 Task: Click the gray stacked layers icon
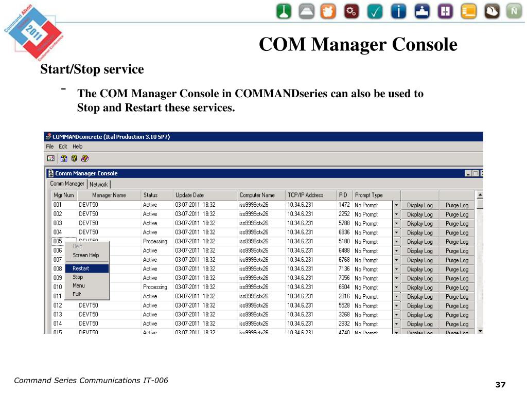306,11
